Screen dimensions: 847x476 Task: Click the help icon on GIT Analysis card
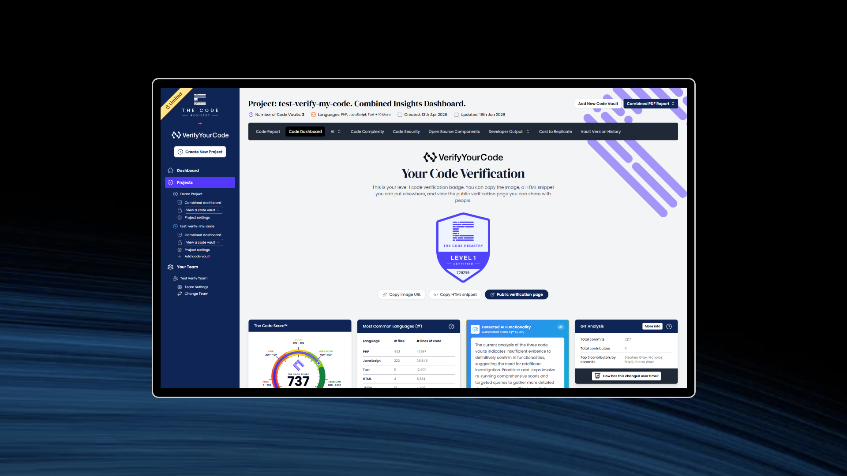click(x=669, y=327)
